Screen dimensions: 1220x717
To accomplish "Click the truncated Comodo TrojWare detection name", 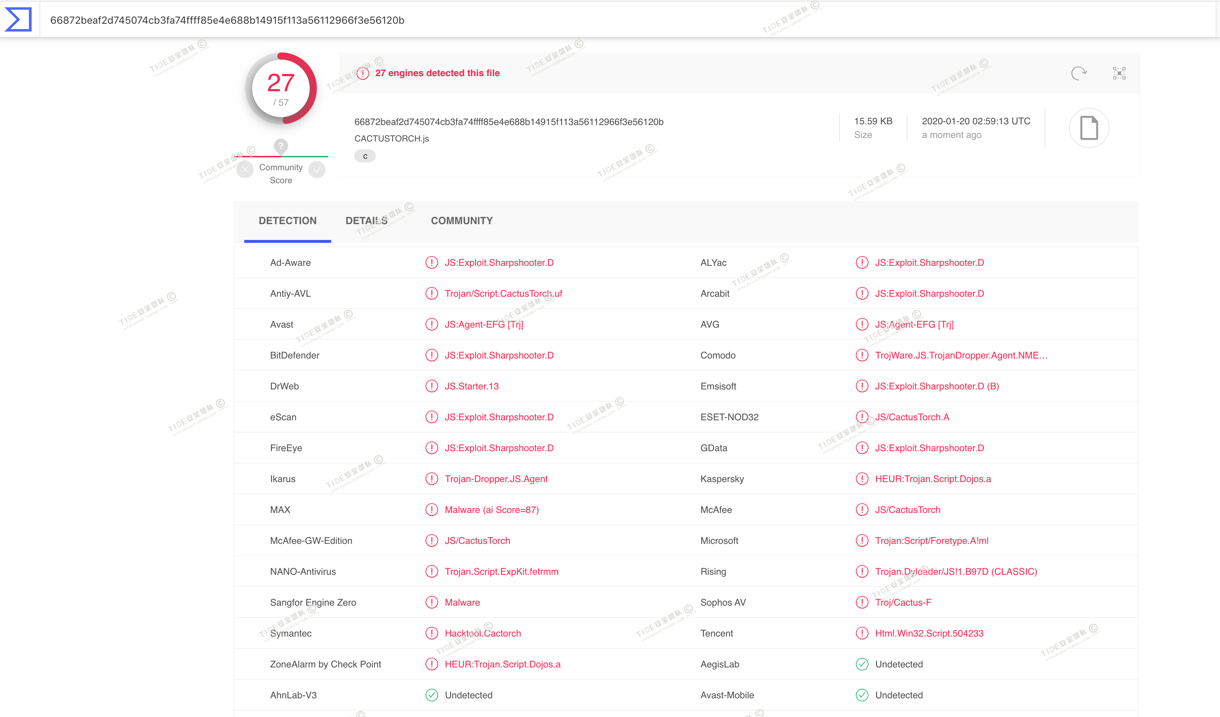I will tap(961, 355).
